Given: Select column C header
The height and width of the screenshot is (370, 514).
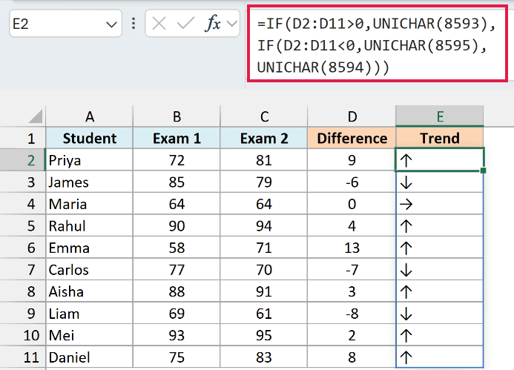Looking at the screenshot, I should click(264, 116).
